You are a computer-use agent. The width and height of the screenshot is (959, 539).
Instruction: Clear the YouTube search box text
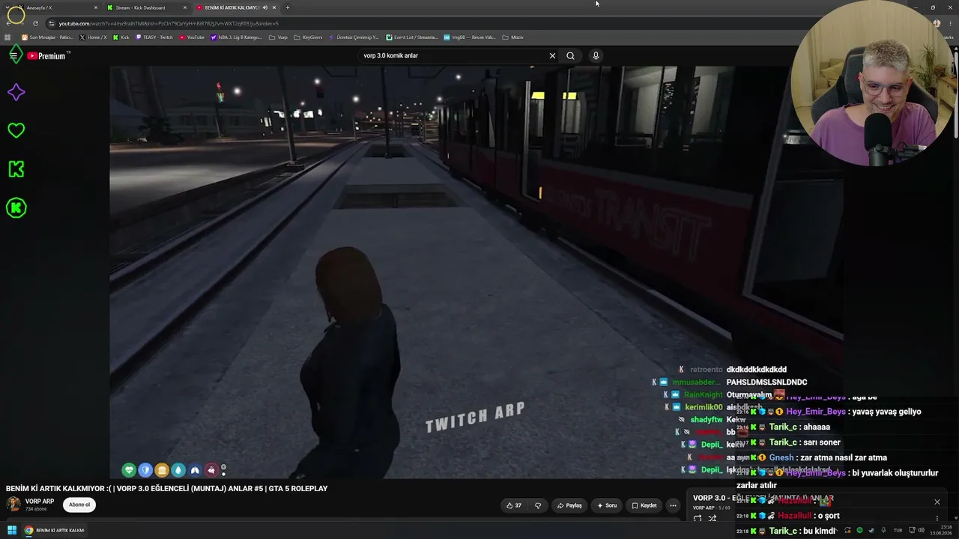(x=552, y=55)
